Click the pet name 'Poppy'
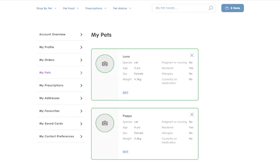 (127, 116)
